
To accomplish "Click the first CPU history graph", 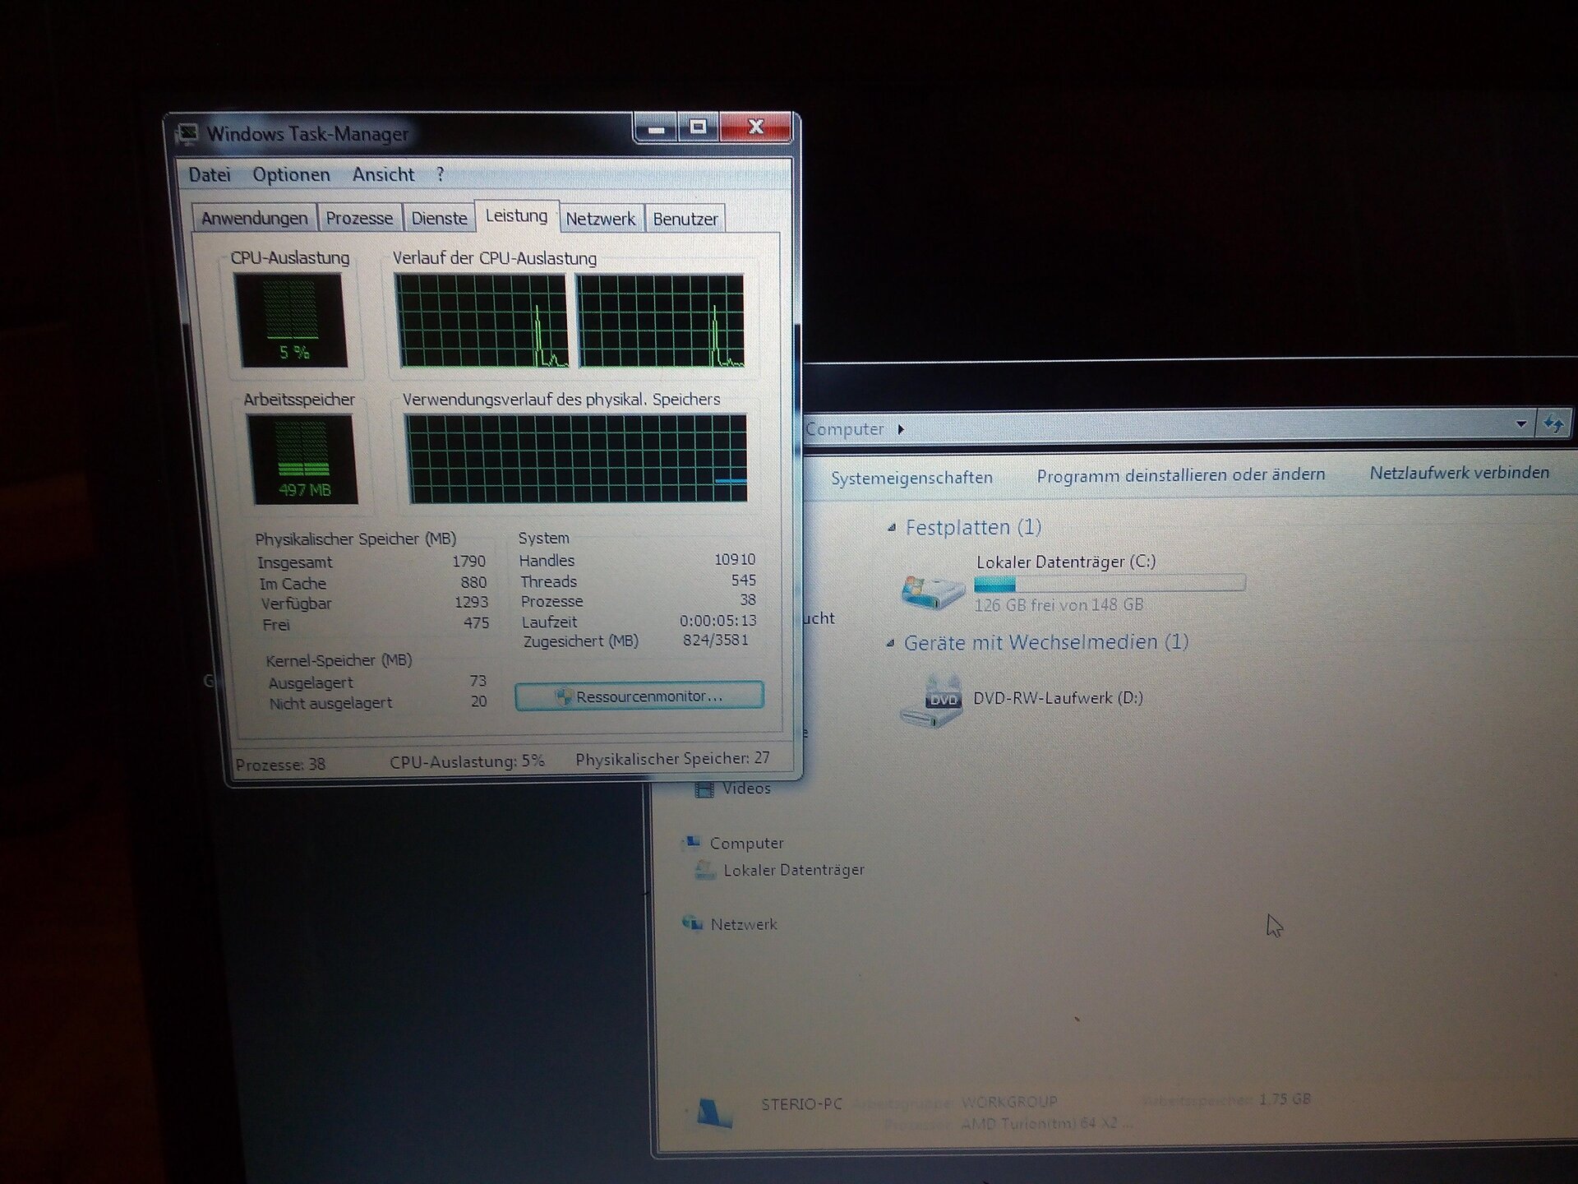I will pos(482,321).
